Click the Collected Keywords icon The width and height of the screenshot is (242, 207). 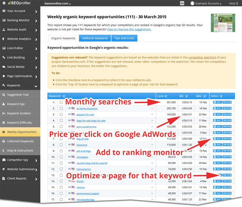4,141
